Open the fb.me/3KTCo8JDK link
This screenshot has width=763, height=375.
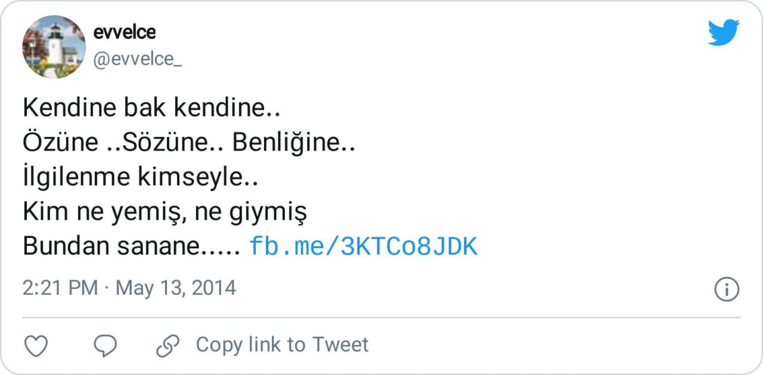coord(363,246)
